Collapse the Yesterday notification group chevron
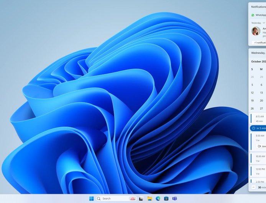This screenshot has width=266, height=203. pos(264,23)
